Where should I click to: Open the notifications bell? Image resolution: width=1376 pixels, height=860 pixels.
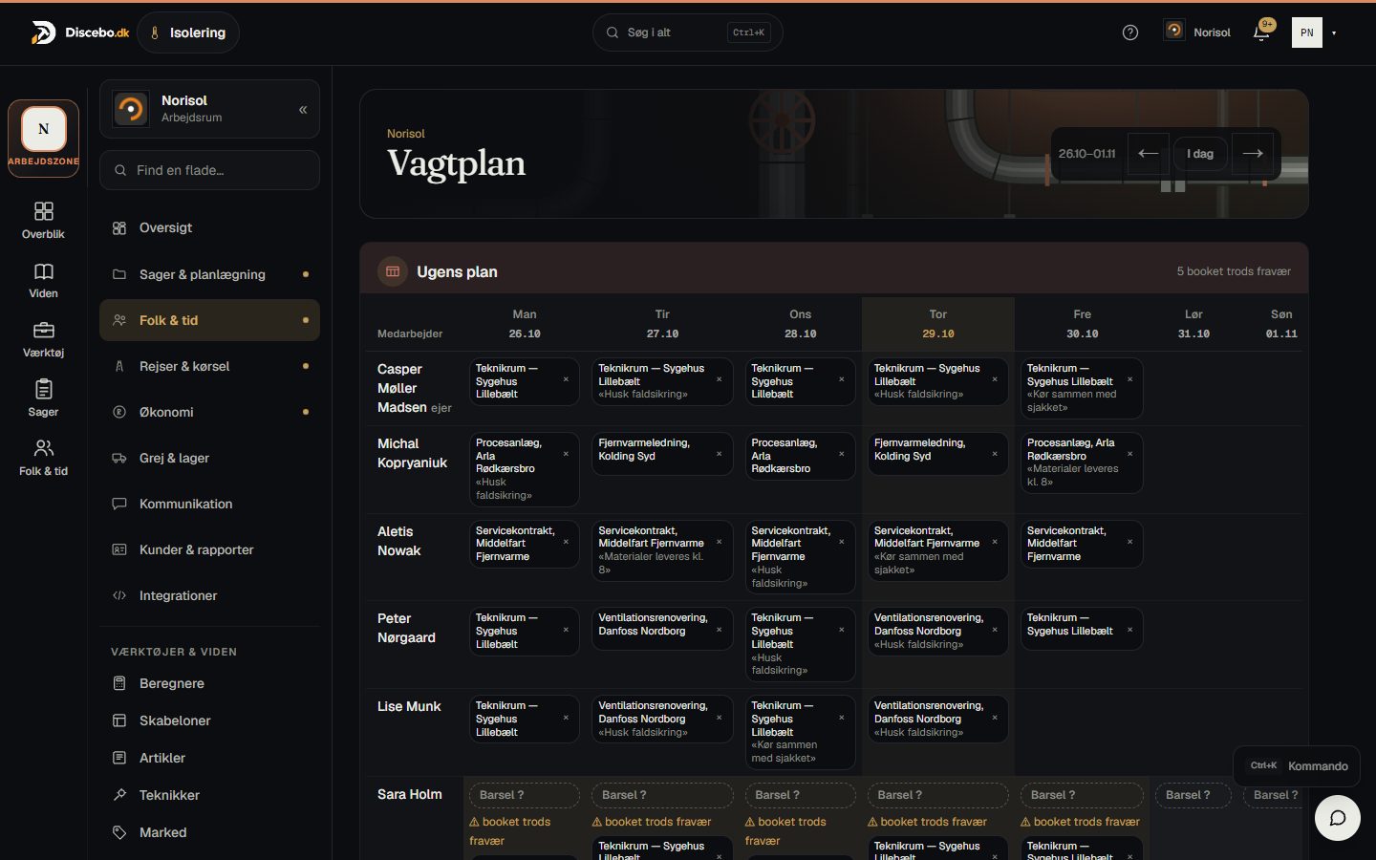tap(1261, 33)
